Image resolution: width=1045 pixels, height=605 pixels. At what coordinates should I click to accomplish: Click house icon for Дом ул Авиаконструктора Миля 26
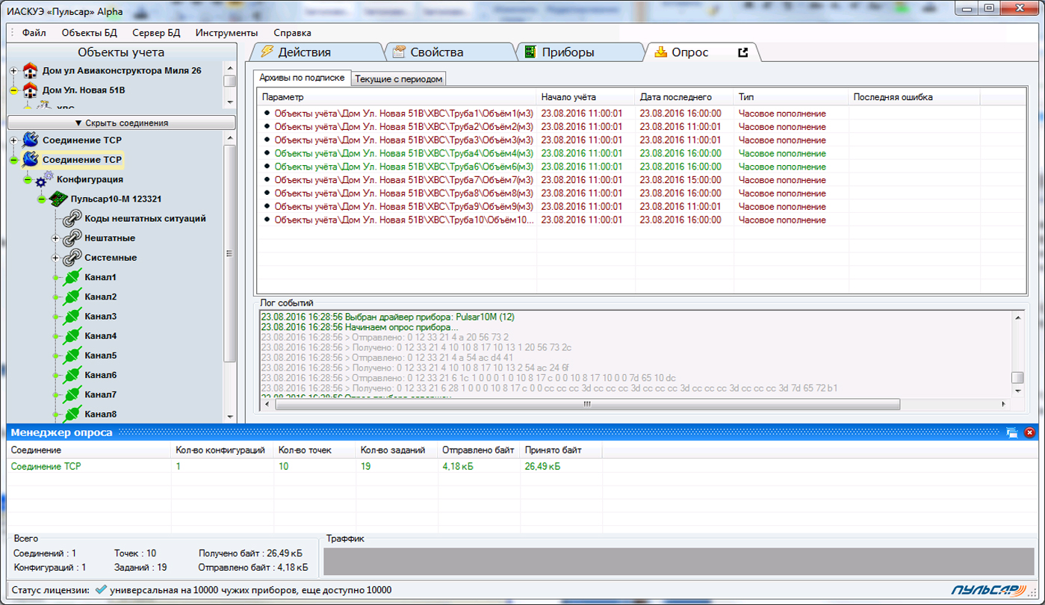(x=30, y=70)
